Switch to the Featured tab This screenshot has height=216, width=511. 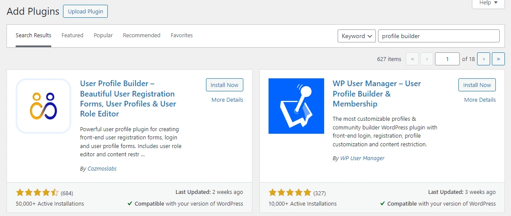[72, 35]
